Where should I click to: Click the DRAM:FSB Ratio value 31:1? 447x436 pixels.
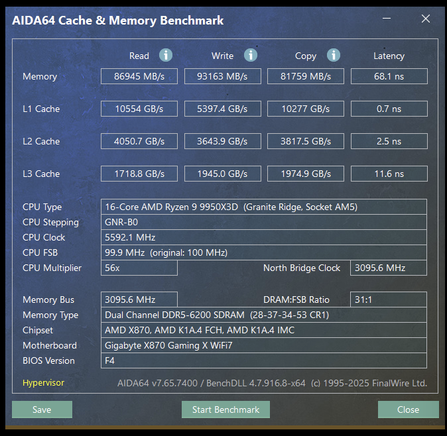(x=389, y=300)
